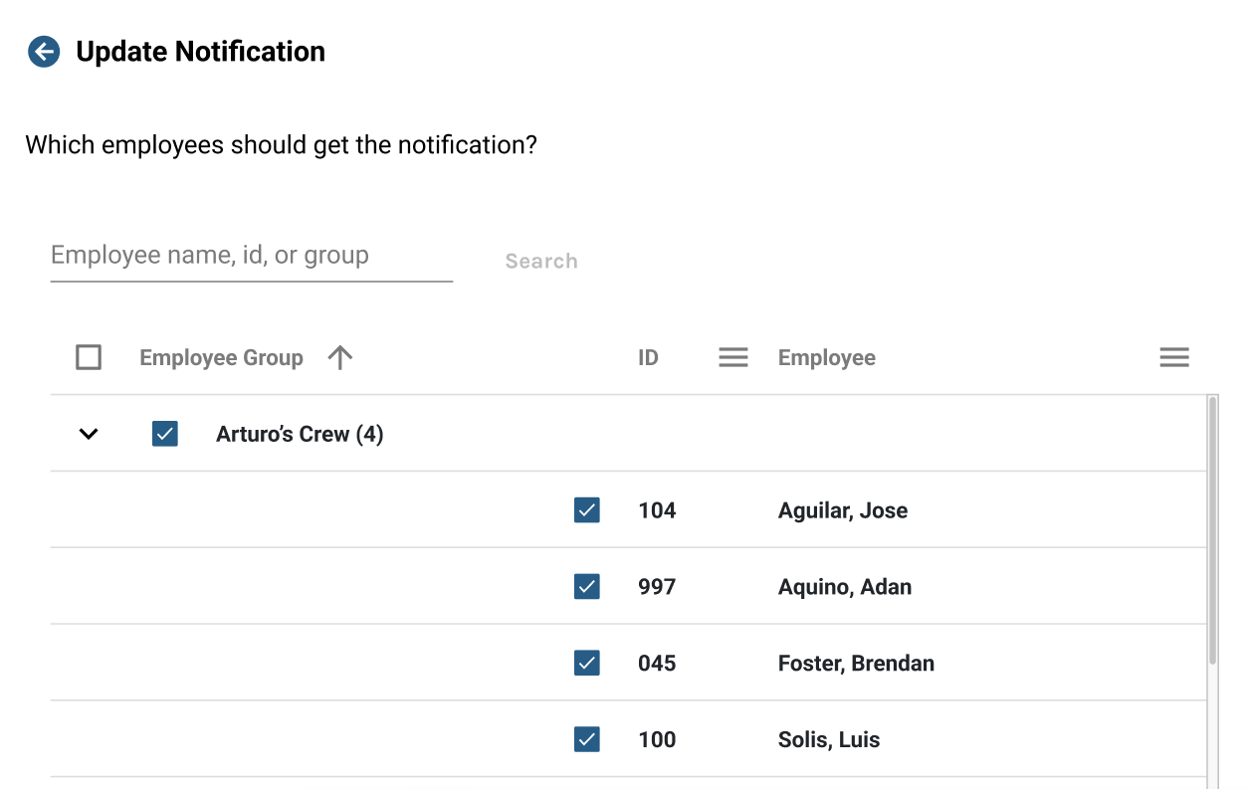Click employee ID 104
Image resolution: width=1248 pixels, height=789 pixels.
click(x=657, y=510)
